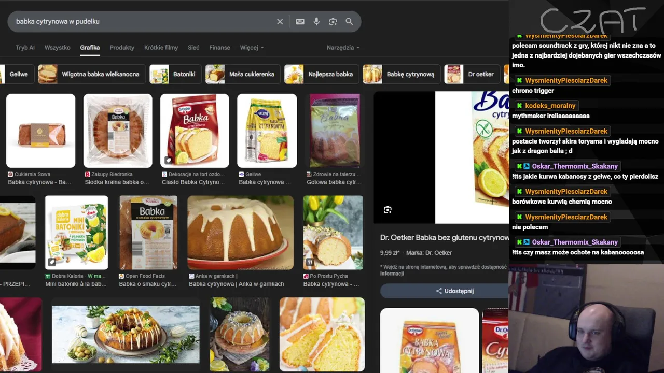Switch to Tryb AI tab
This screenshot has height=373, width=664.
click(25, 47)
